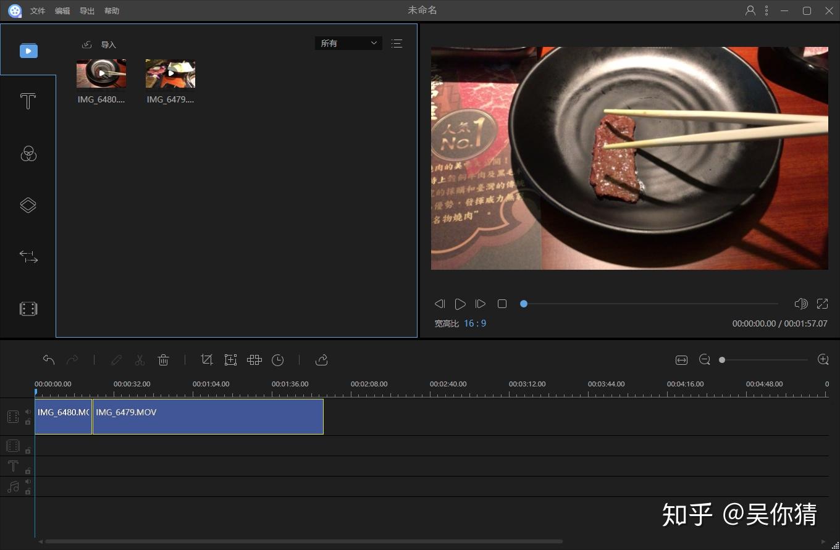Delete the selected clip with trash icon
Screen dimensions: 840x550
tap(164, 360)
